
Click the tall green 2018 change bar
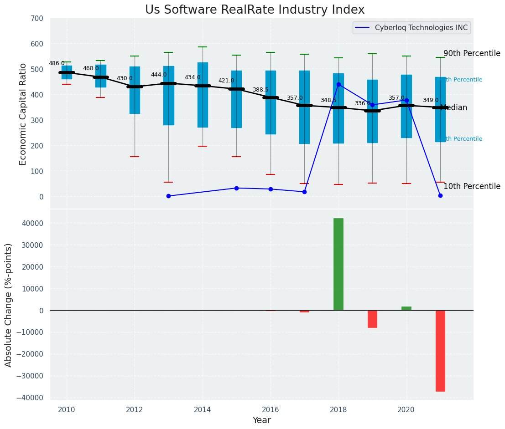[x=338, y=264]
